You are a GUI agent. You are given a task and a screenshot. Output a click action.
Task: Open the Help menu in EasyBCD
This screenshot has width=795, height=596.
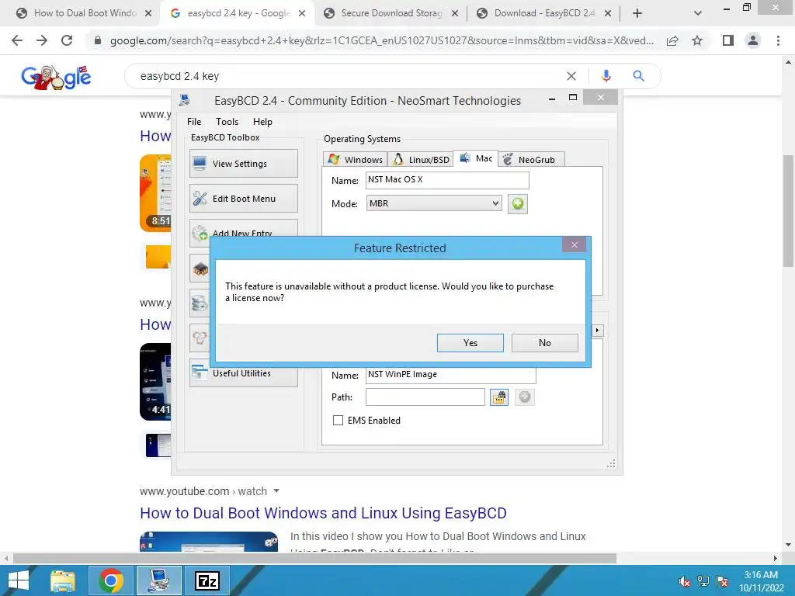262,122
